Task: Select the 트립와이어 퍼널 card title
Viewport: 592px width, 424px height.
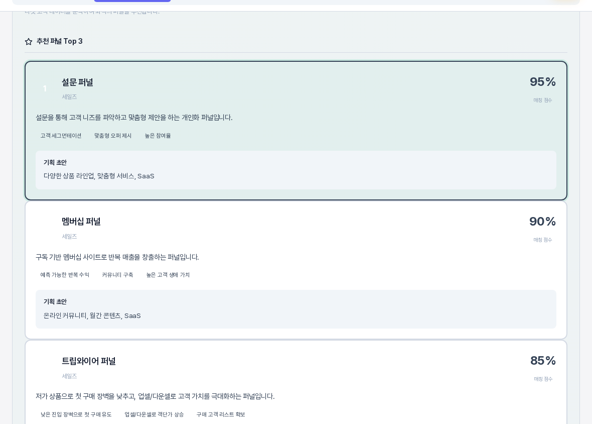Action: (x=89, y=361)
